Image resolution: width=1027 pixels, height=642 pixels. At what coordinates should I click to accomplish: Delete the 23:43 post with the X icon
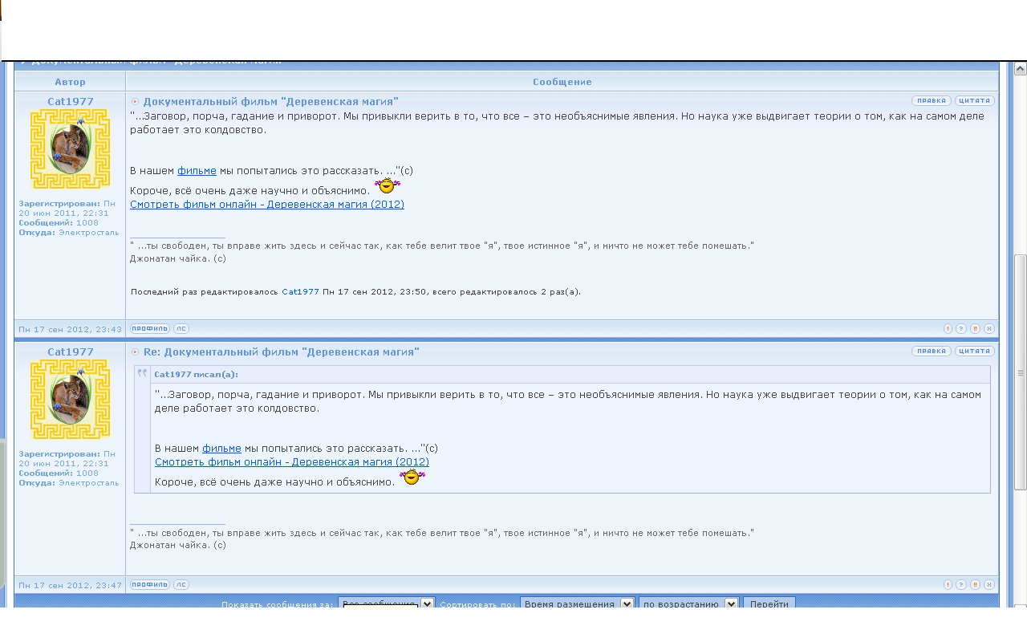[x=988, y=328]
